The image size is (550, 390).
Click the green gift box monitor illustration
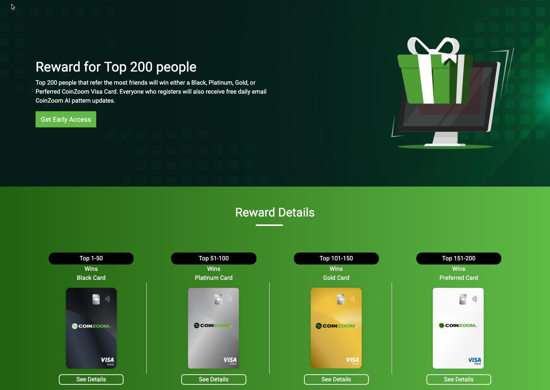pos(451,93)
